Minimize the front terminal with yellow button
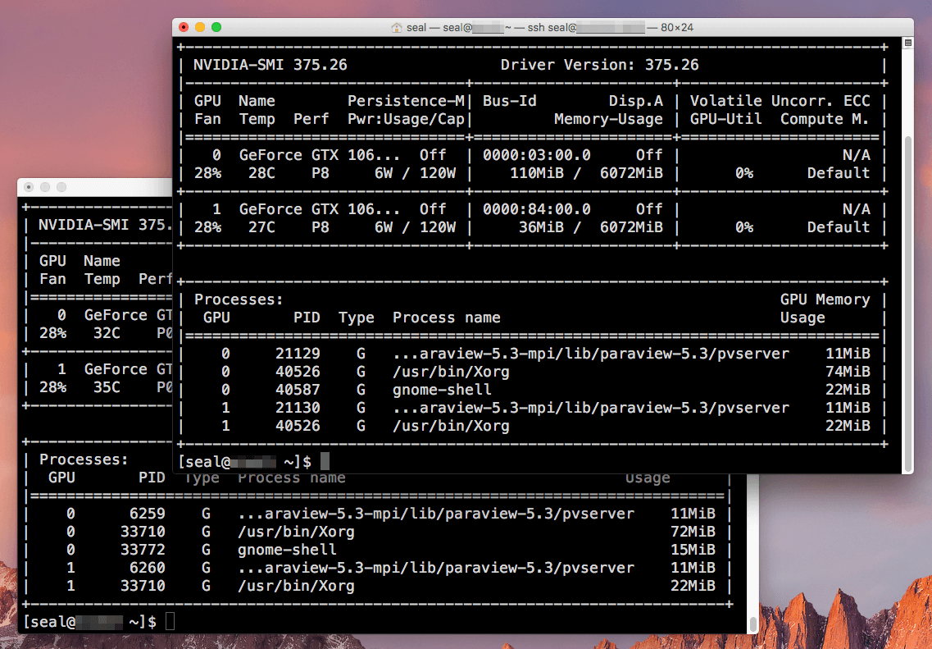 (200, 28)
